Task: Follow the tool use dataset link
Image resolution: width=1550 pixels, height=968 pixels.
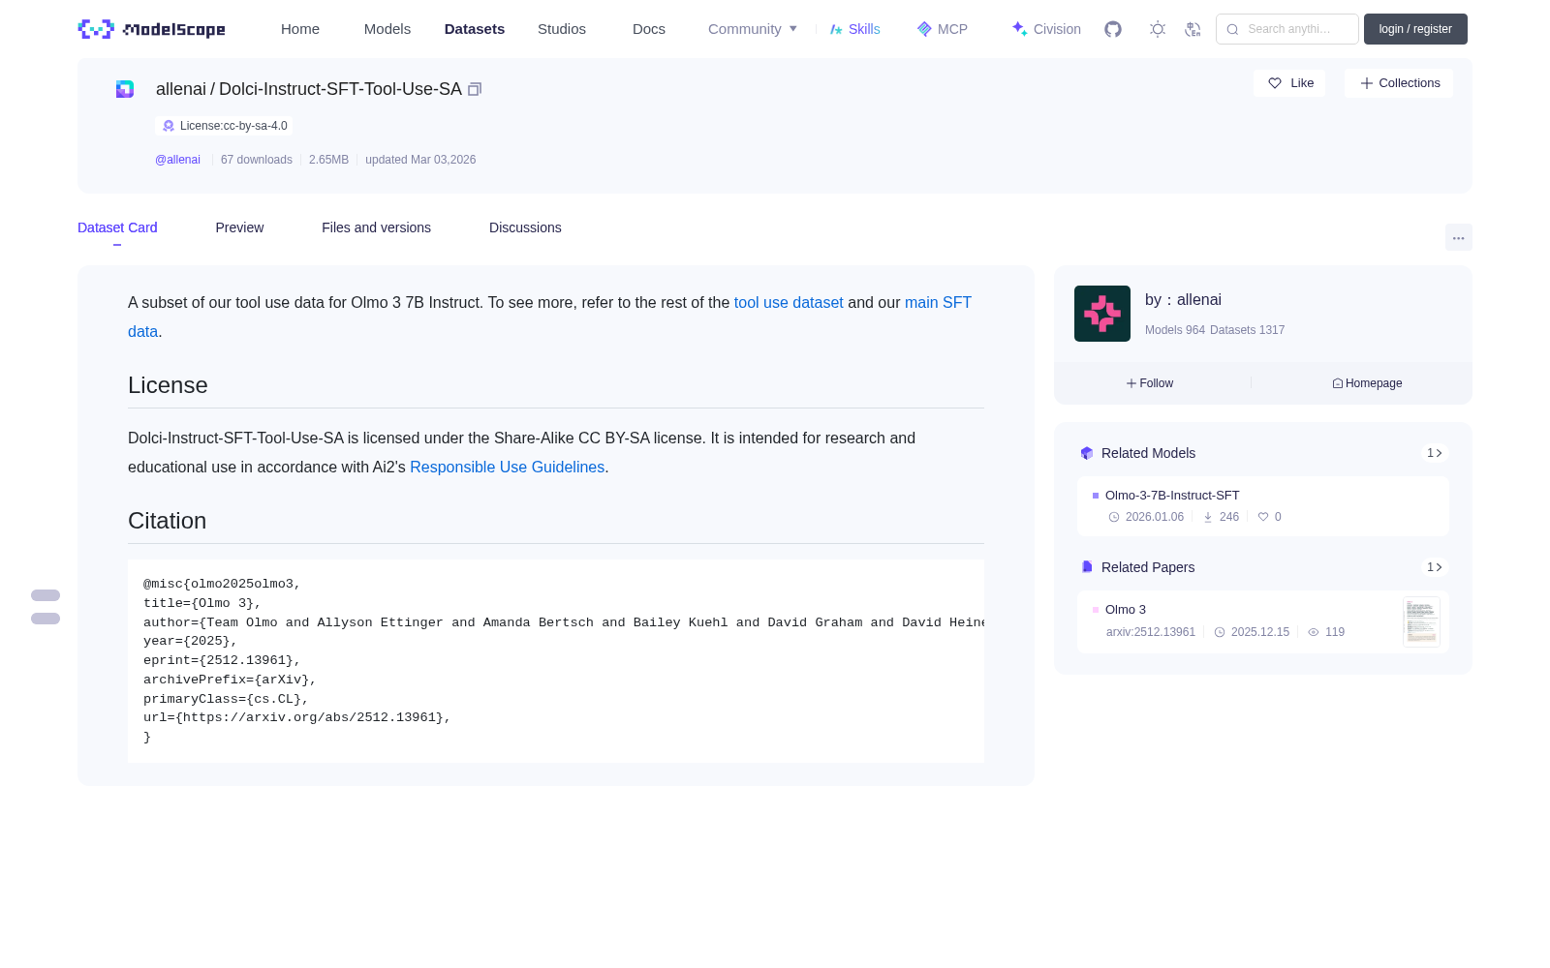Action: point(789,302)
